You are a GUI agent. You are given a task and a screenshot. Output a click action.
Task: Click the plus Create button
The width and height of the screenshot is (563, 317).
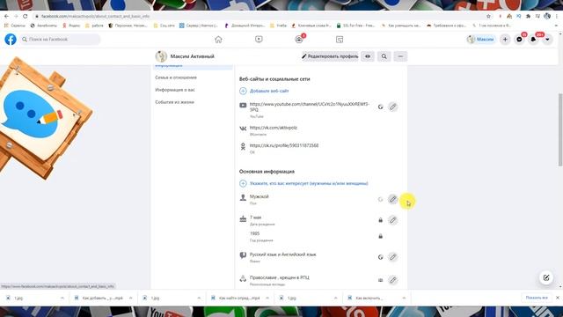point(505,39)
